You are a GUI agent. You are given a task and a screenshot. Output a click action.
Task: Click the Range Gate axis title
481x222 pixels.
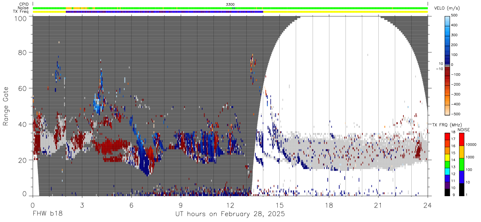point(6,106)
